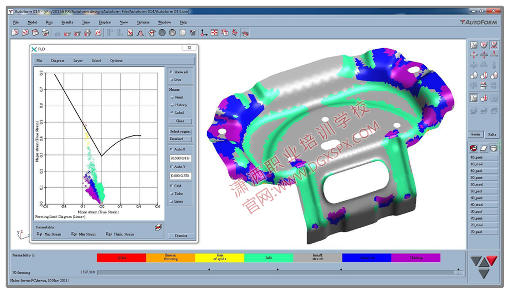
Task: Click the rotate view icon in the toolbar
Action: pyautogui.click(x=235, y=32)
